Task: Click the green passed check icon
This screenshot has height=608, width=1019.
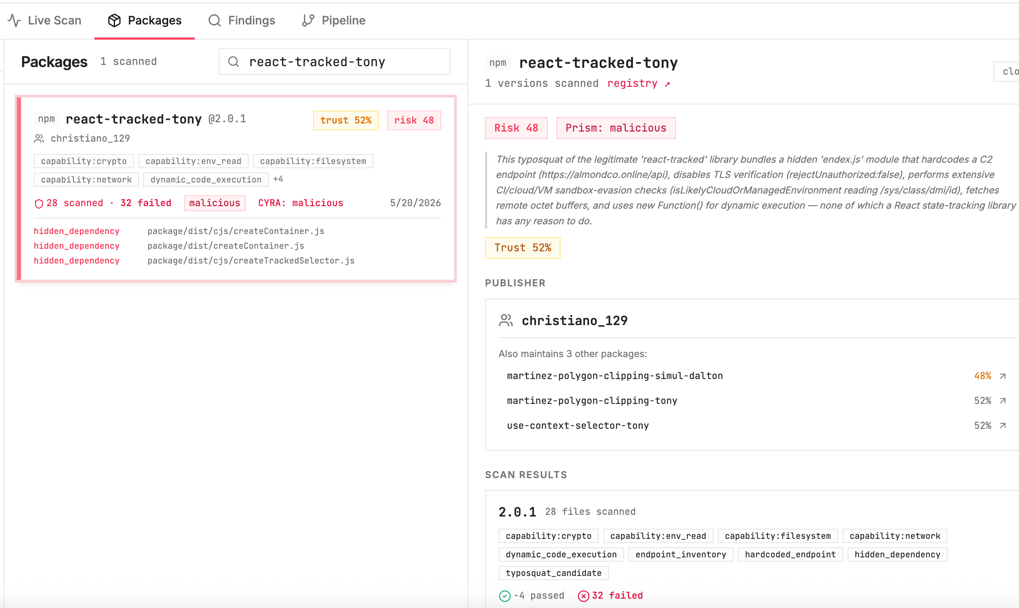Action: pyautogui.click(x=504, y=596)
